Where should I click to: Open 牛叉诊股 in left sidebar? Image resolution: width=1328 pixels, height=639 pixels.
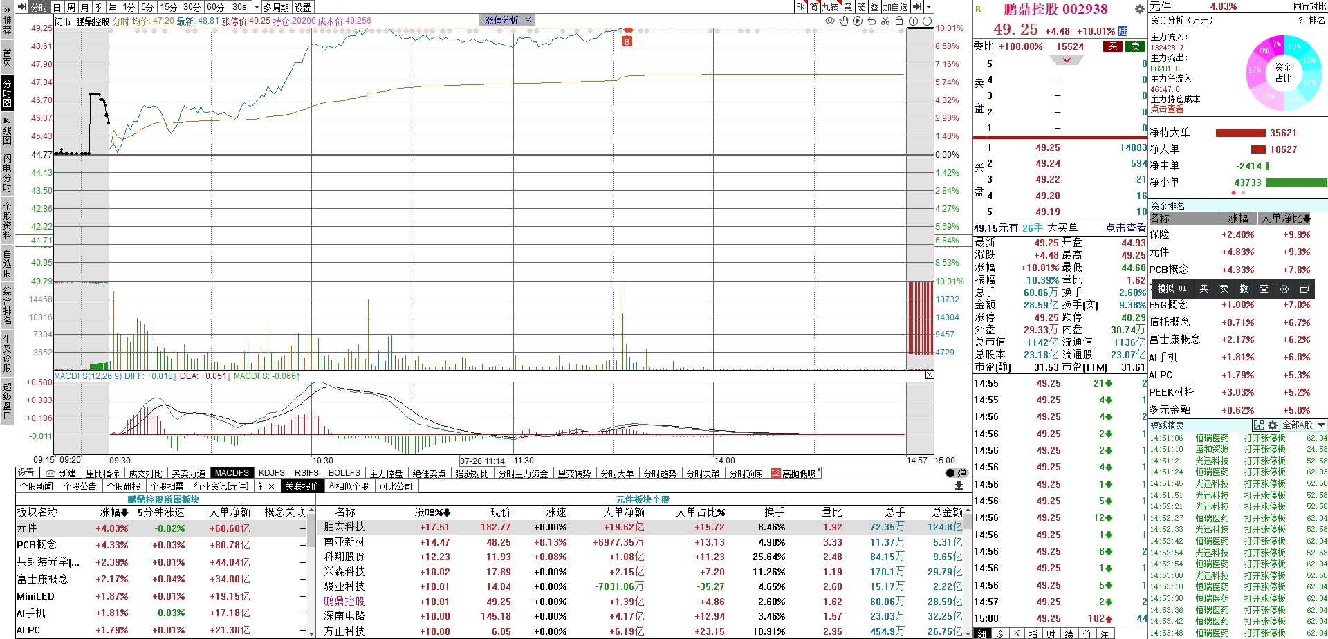point(7,353)
